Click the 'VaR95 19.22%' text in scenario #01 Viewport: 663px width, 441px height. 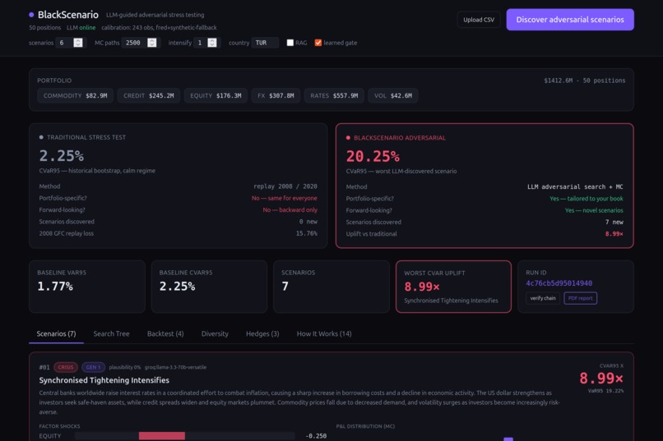tap(605, 391)
